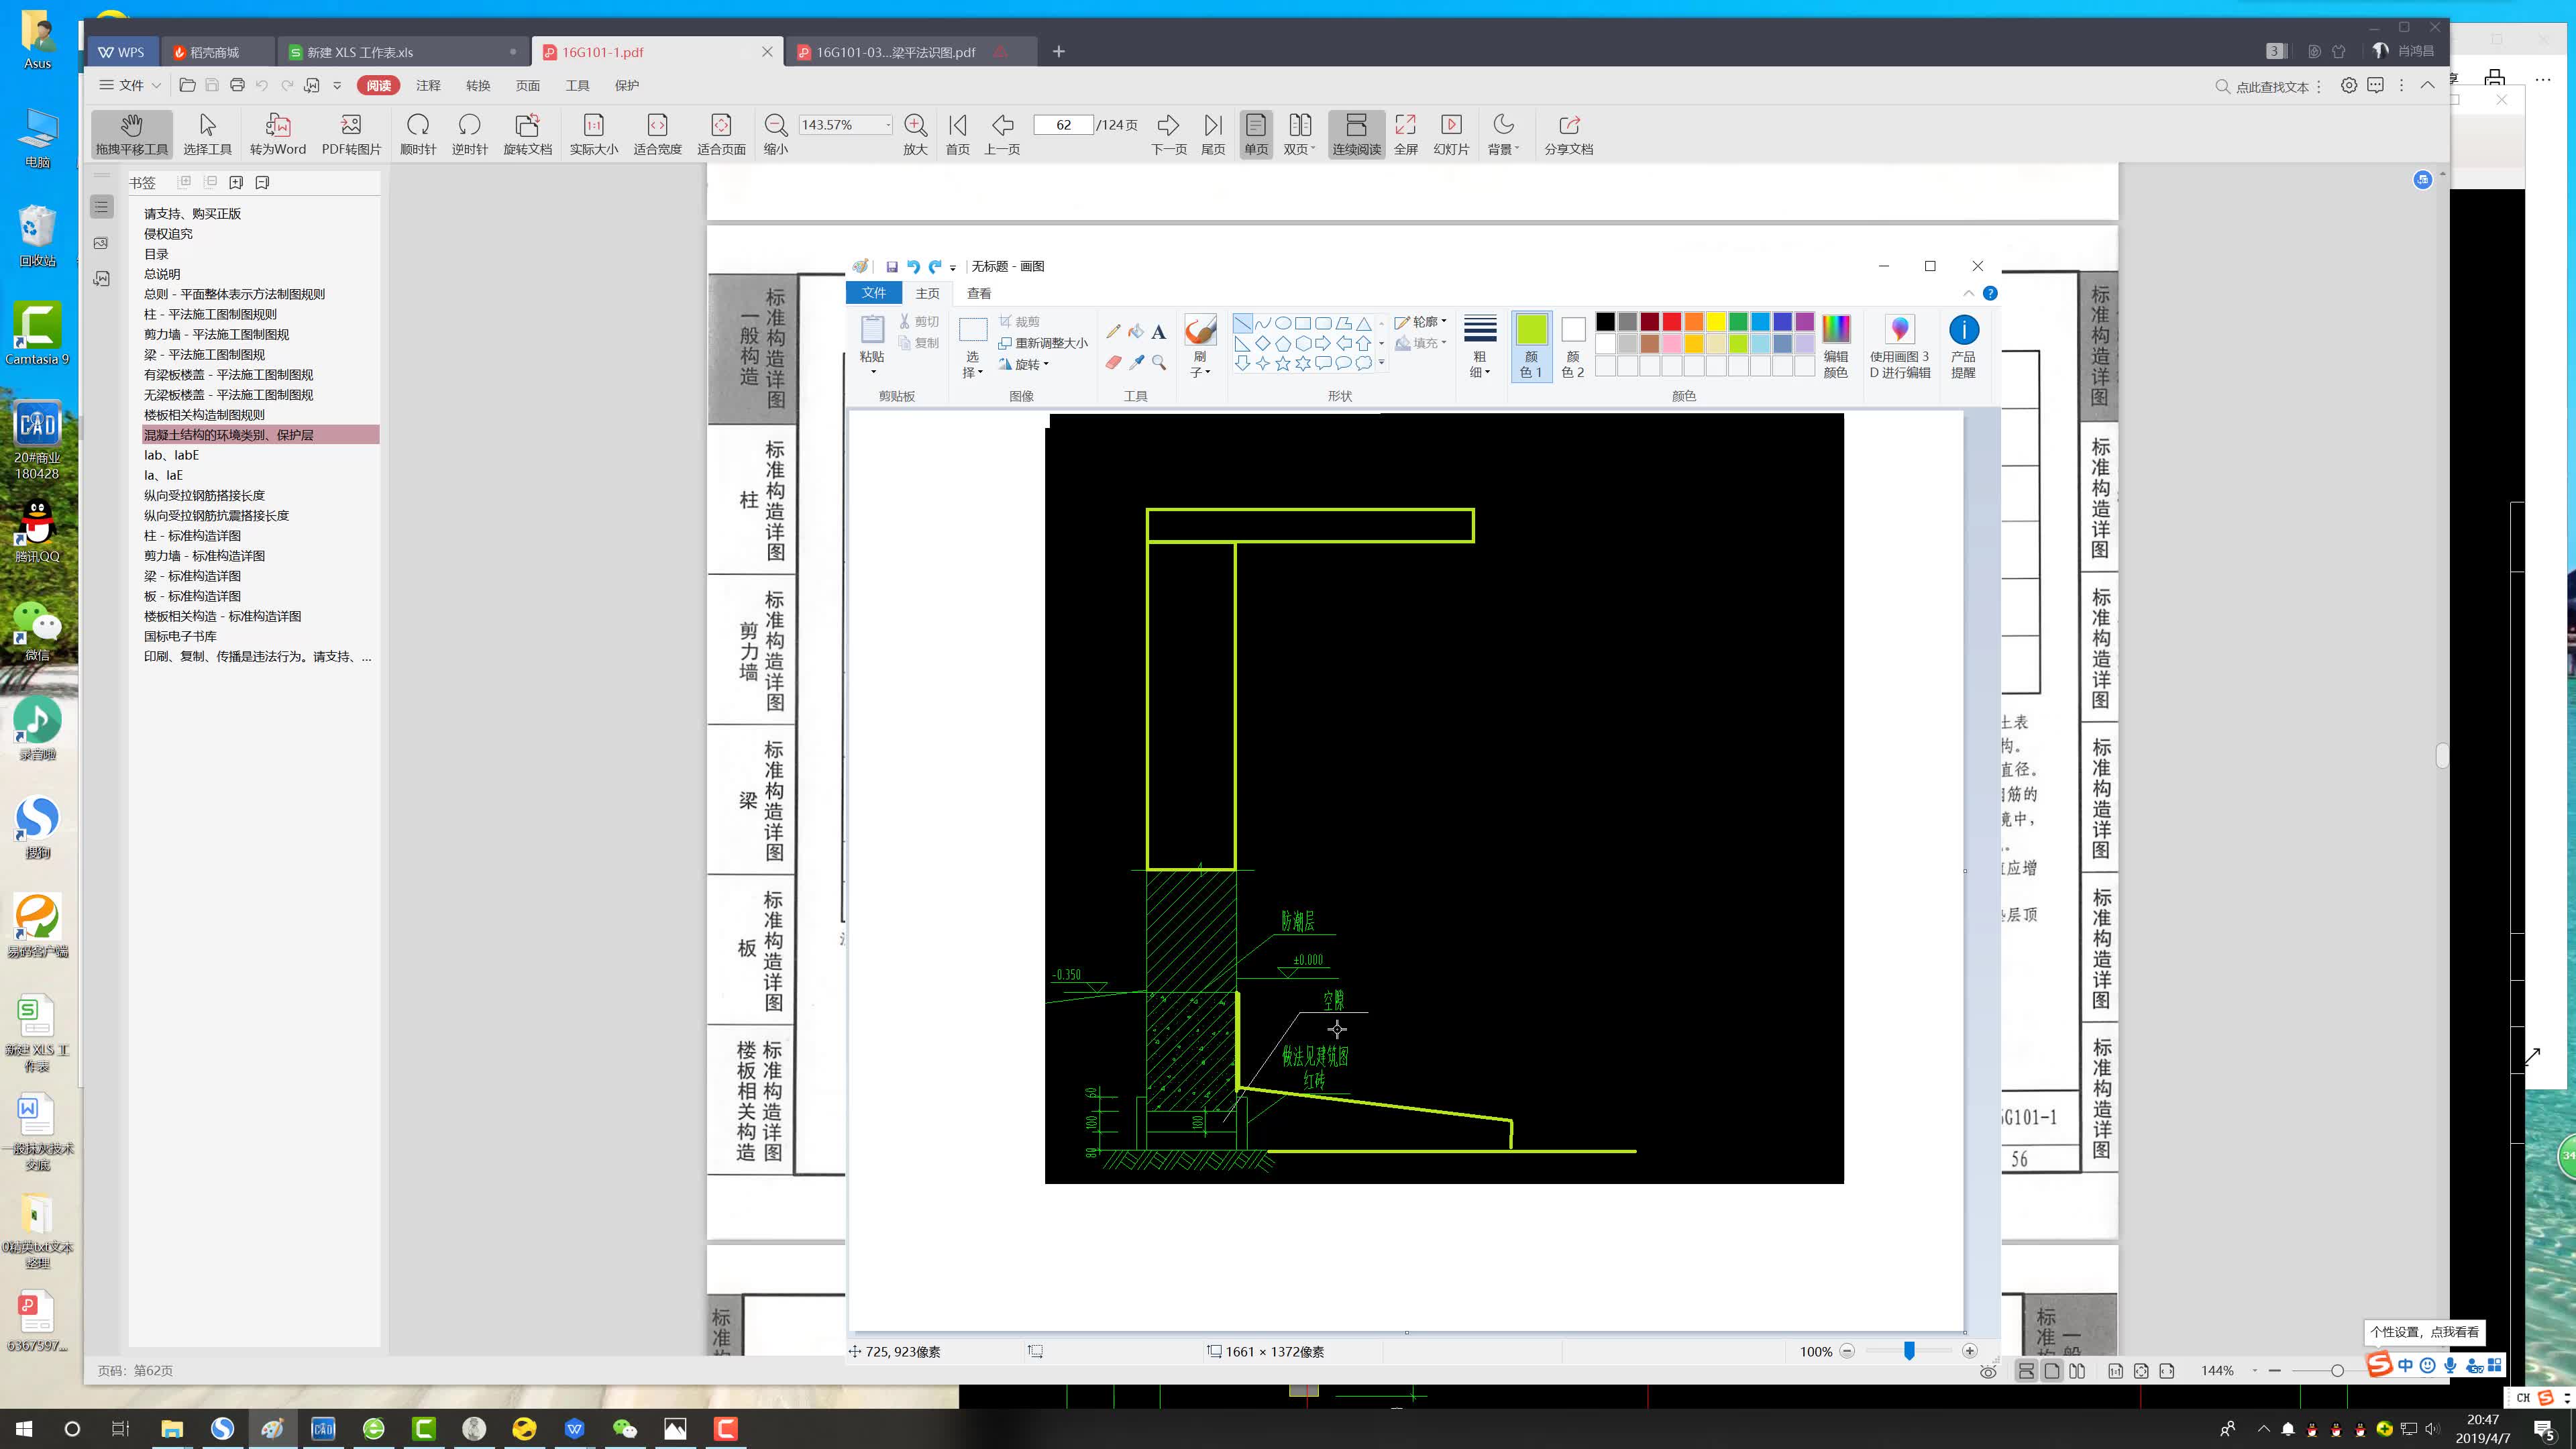Select the Text tool in Paint
Screen dimensions: 2576x1449
pyautogui.click(x=1158, y=331)
